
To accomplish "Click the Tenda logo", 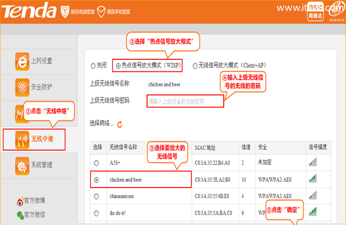I will 29,10.
